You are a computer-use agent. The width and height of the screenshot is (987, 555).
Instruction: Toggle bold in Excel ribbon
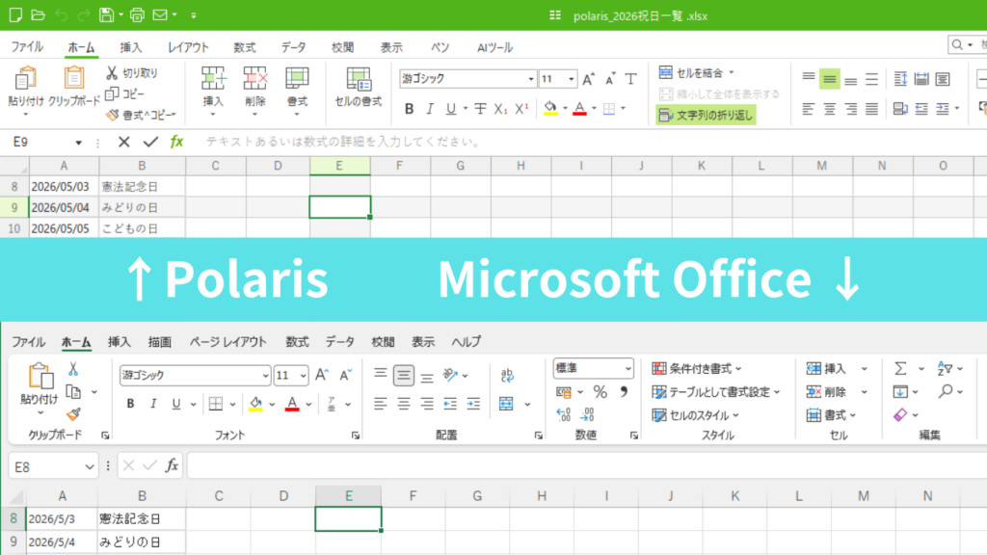tap(130, 404)
